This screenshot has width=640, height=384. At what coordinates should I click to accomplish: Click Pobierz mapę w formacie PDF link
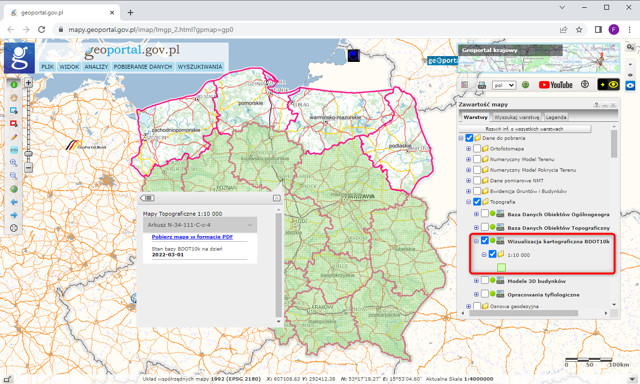tap(192, 236)
